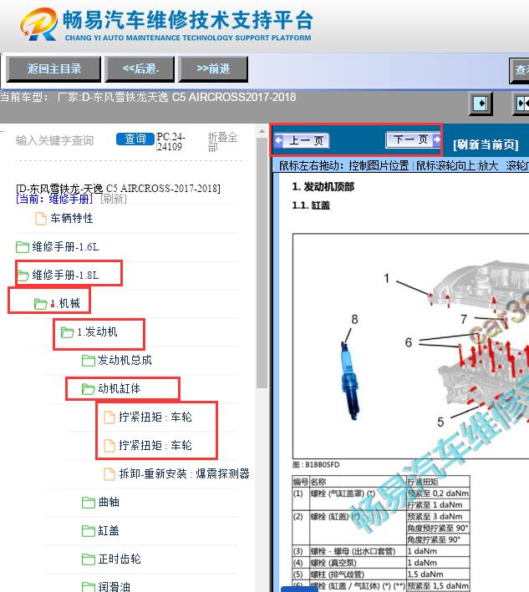Click the 1. 发动机顶部 heading

[323, 186]
